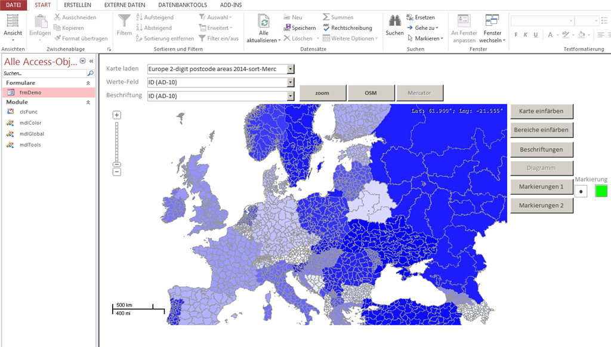The width and height of the screenshot is (611, 347).
Task: Open Fenster wechseln window switcher
Action: pos(492,28)
